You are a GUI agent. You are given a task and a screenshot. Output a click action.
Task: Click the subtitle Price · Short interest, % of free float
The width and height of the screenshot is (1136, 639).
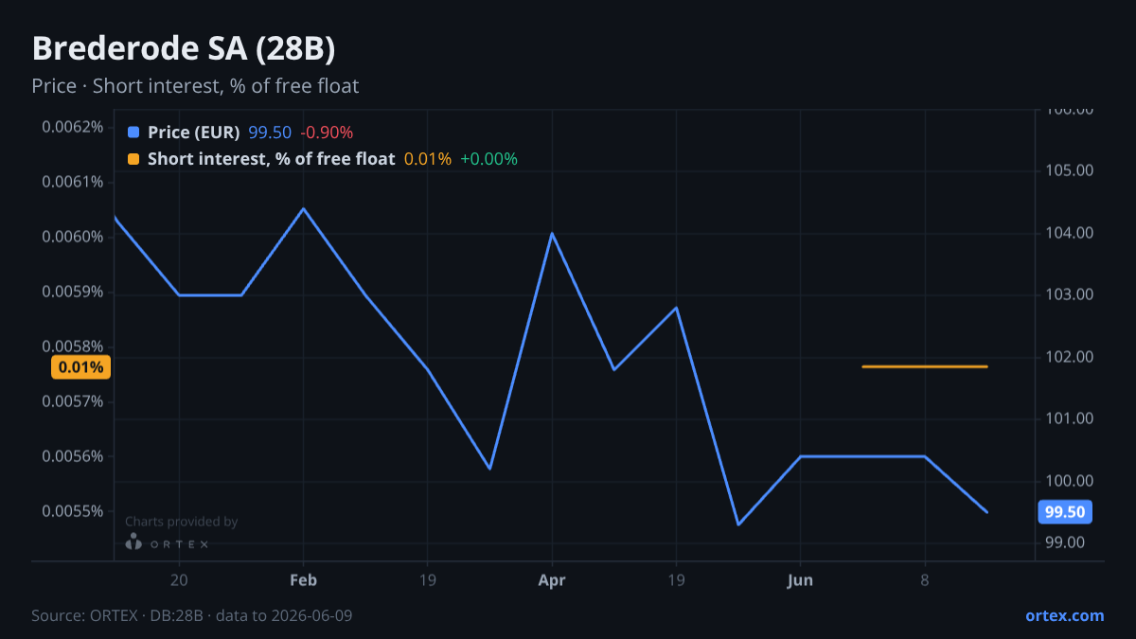pos(195,86)
